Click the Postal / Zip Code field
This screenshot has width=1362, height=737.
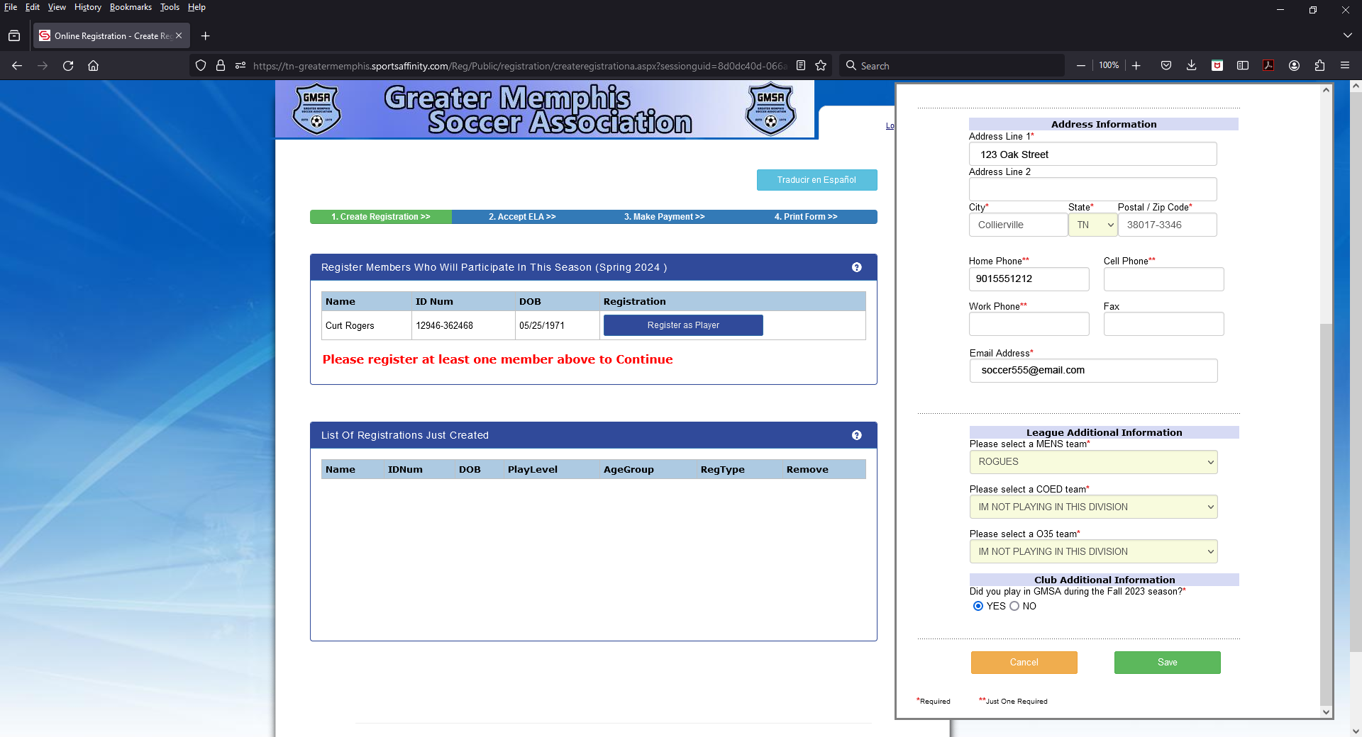coord(1168,225)
